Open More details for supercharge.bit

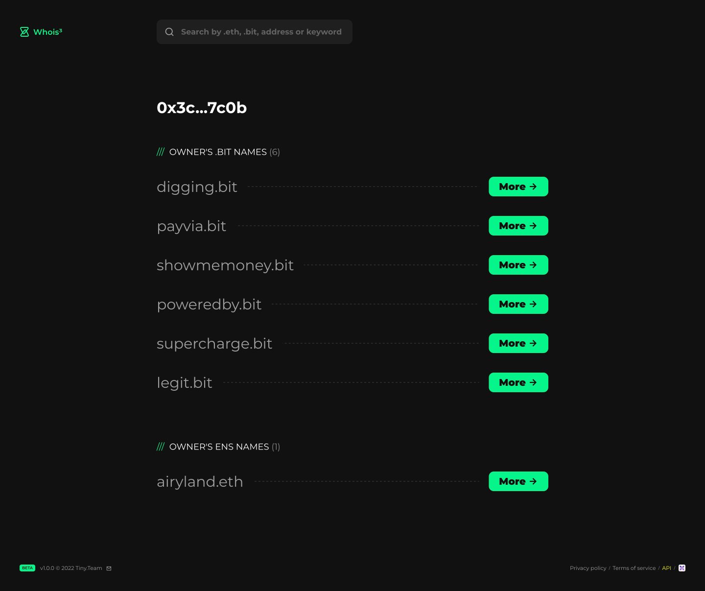[518, 343]
